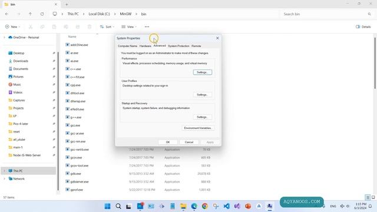
Task: Open Startup and Recovery Settings button
Action: click(203, 117)
